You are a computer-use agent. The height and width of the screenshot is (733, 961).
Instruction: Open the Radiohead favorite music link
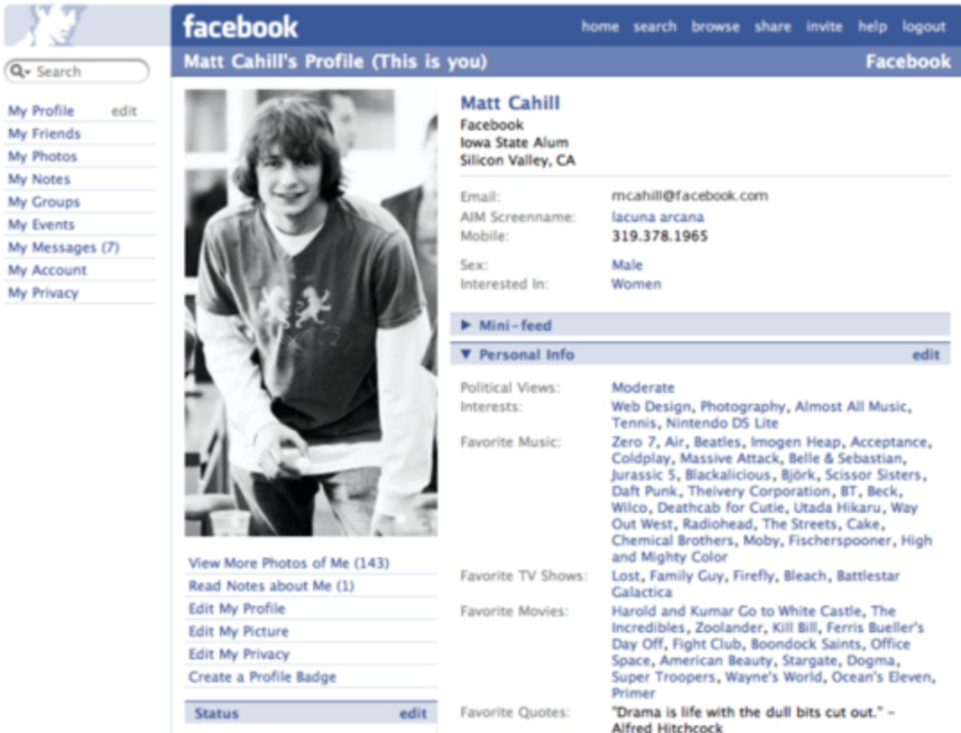[717, 524]
